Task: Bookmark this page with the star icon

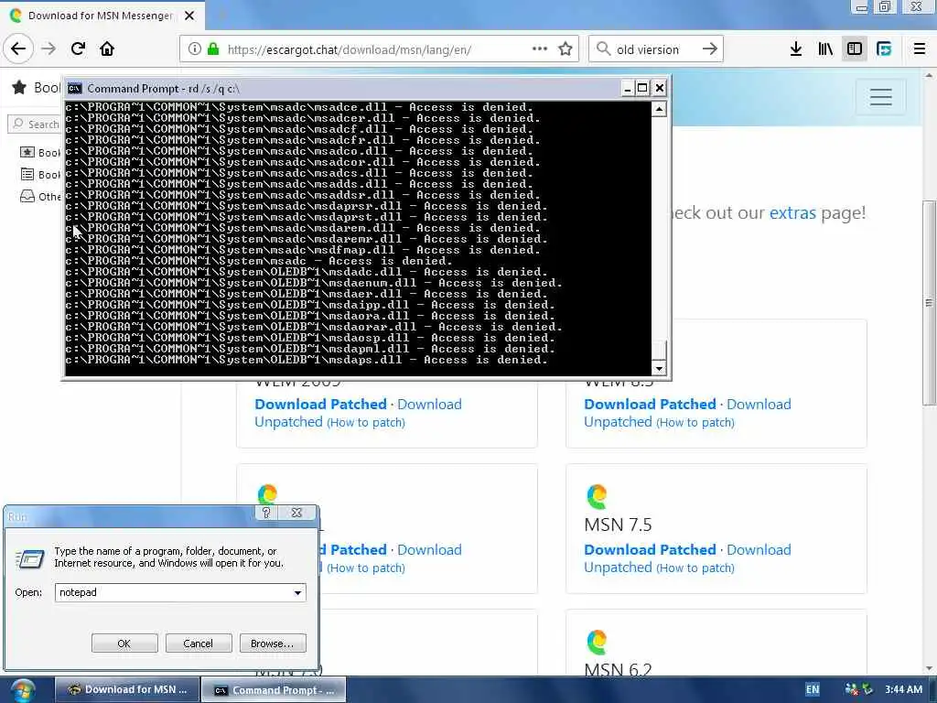Action: [565, 49]
